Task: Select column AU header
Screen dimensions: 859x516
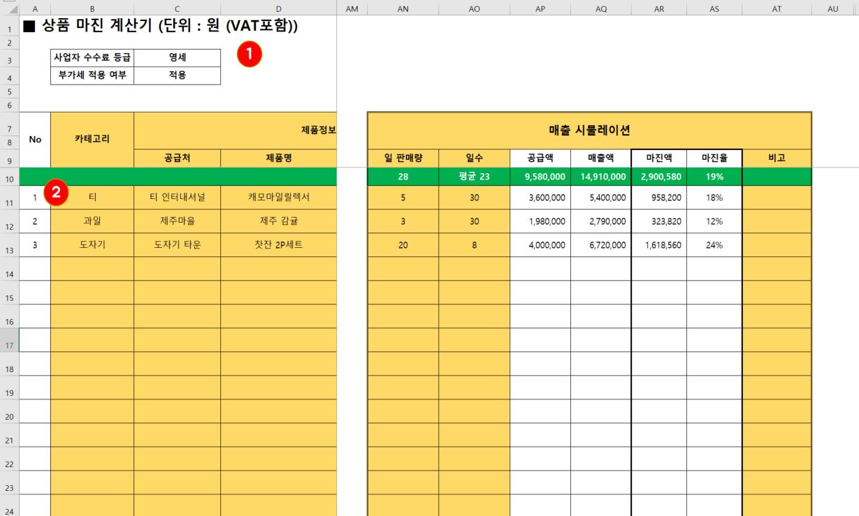Action: pyautogui.click(x=832, y=8)
